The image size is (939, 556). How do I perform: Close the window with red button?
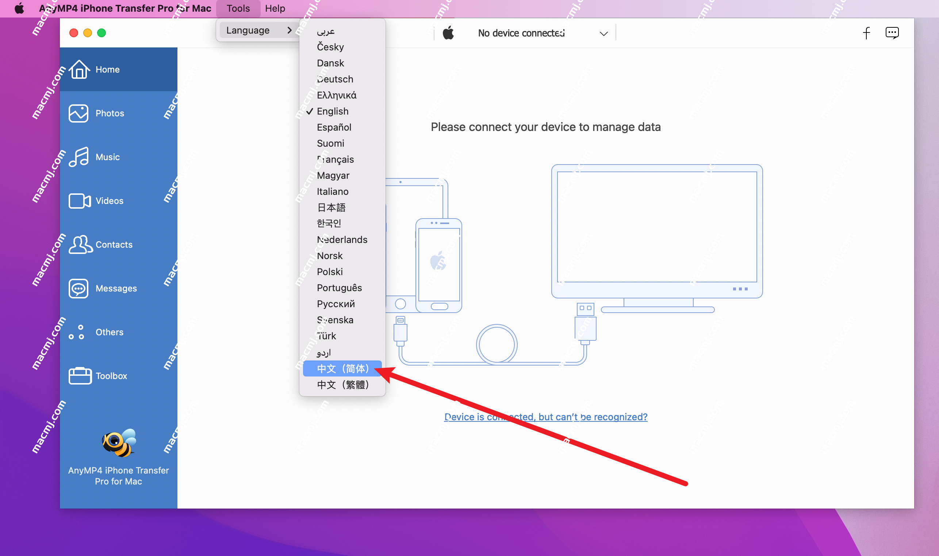[x=74, y=33]
